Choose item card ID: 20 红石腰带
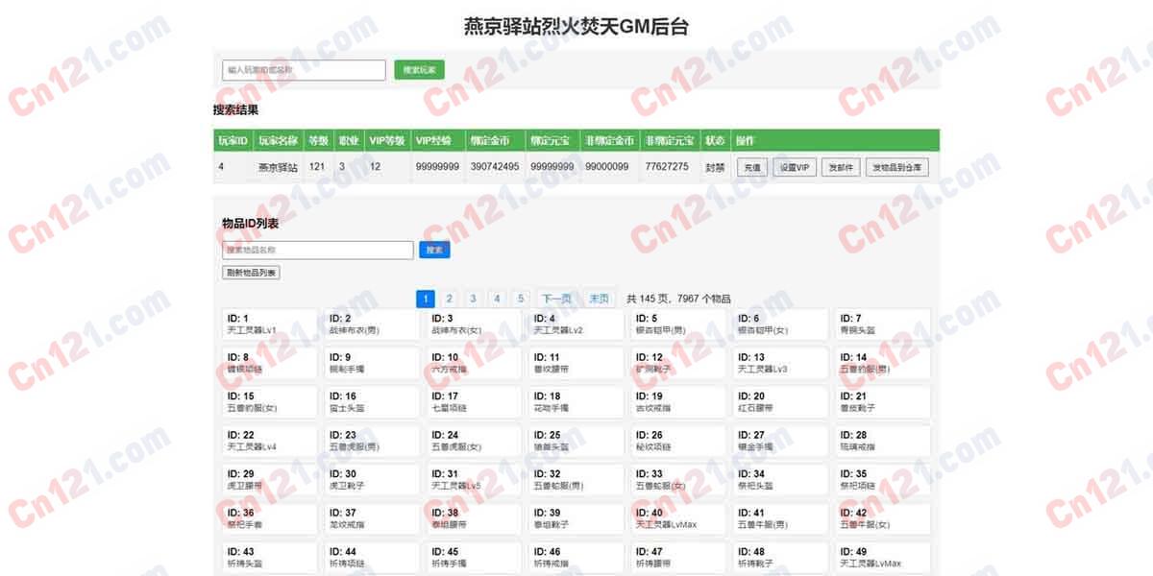The image size is (1153, 576). (781, 401)
